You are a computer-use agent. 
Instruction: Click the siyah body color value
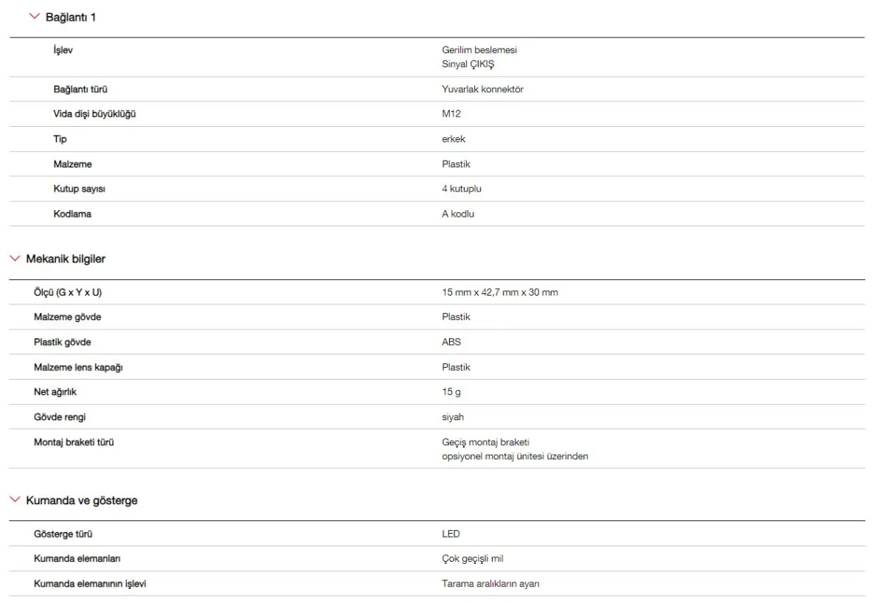coord(443,416)
